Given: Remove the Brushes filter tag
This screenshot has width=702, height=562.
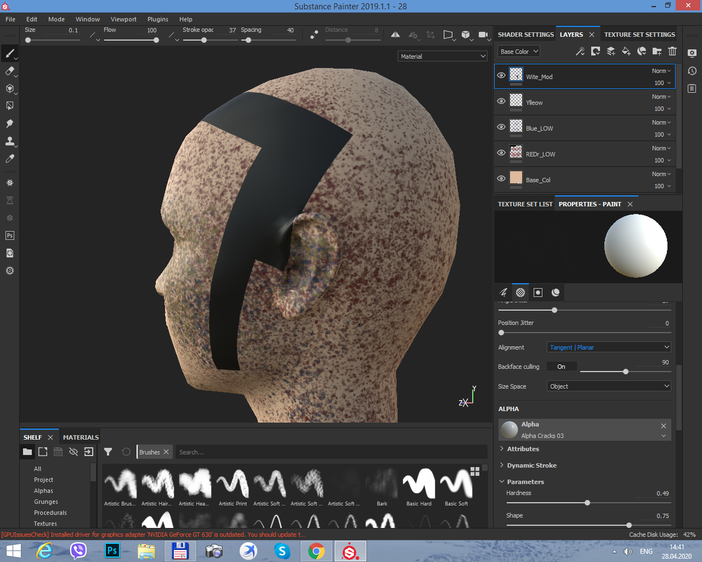Looking at the screenshot, I should pos(166,452).
